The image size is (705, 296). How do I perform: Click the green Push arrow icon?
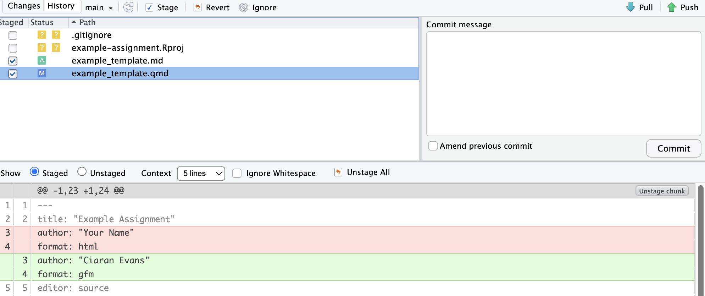pos(671,7)
